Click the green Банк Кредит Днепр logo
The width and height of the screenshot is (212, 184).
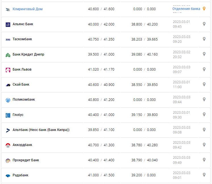click(8, 55)
